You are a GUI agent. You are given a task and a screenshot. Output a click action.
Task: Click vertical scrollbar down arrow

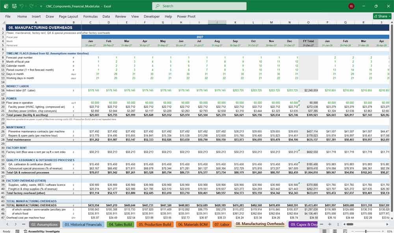tap(392, 218)
